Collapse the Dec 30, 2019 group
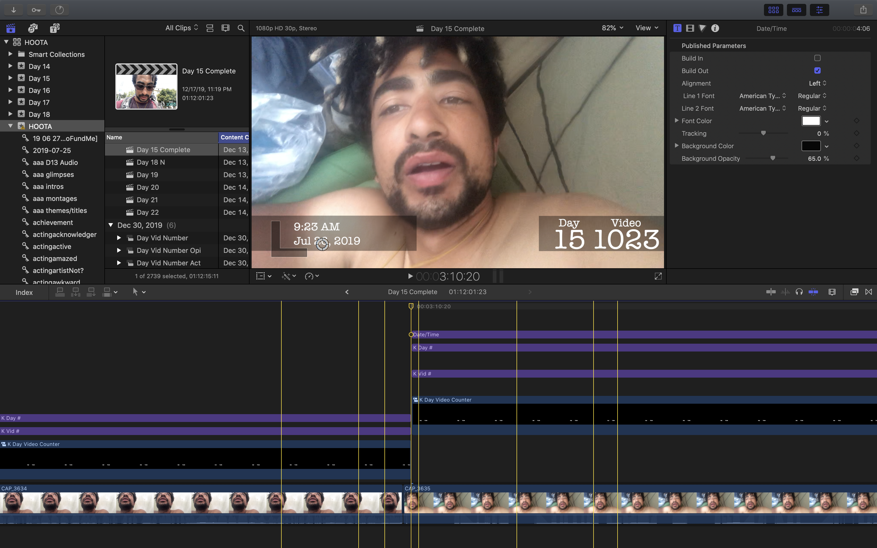Viewport: 877px width, 548px height. point(111,225)
